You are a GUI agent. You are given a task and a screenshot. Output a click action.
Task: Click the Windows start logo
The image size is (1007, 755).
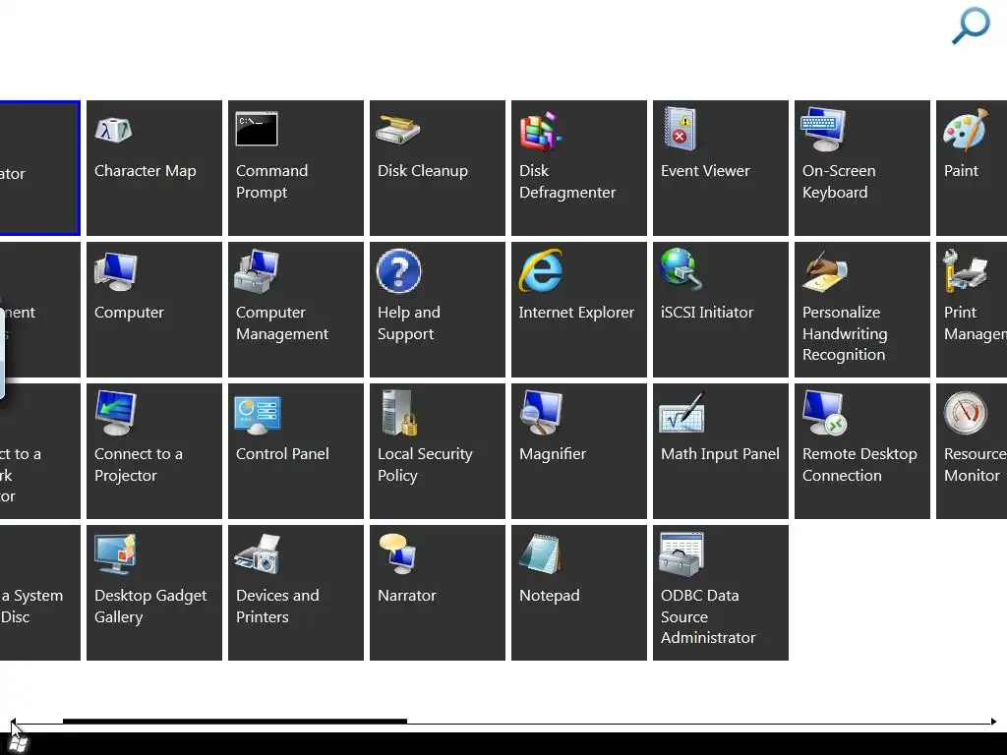(19, 743)
